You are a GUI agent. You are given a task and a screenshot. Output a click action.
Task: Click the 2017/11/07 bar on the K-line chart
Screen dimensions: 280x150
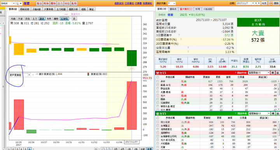point(132,58)
